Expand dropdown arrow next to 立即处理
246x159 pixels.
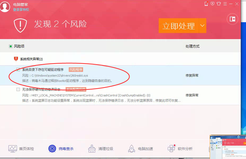202,26
